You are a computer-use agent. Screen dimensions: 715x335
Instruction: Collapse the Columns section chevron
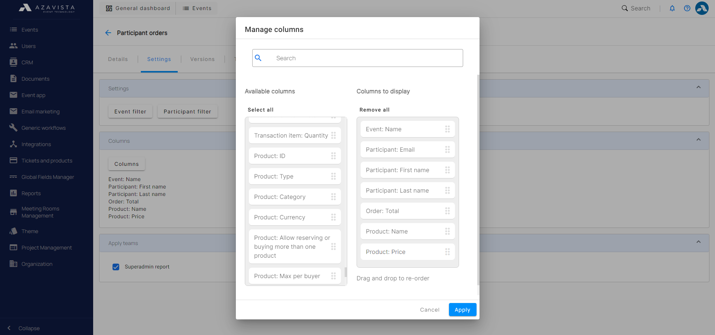tap(698, 140)
